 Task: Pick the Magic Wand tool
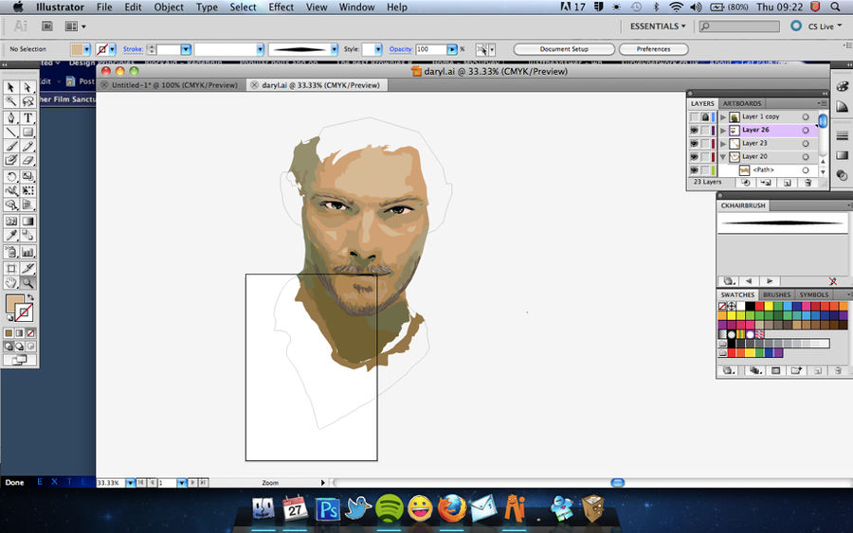(10, 101)
